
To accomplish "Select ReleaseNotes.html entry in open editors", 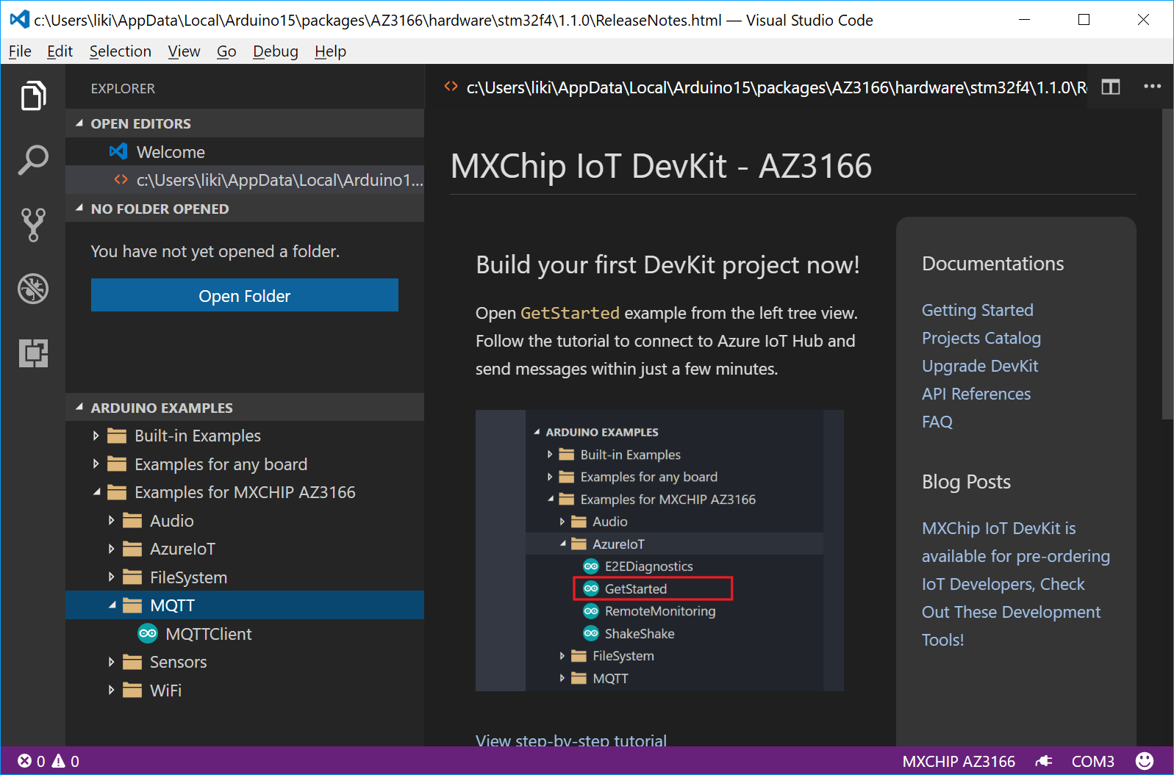I will point(245,180).
